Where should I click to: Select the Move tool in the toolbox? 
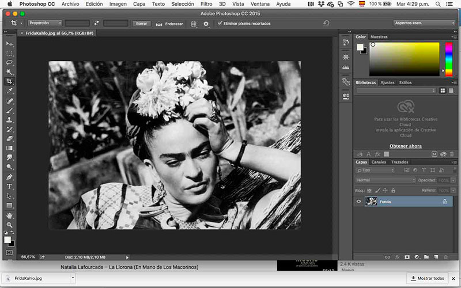click(x=9, y=44)
